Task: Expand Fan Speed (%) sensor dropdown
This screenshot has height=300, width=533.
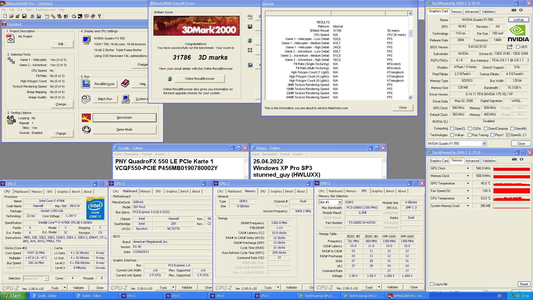Action: (468, 191)
